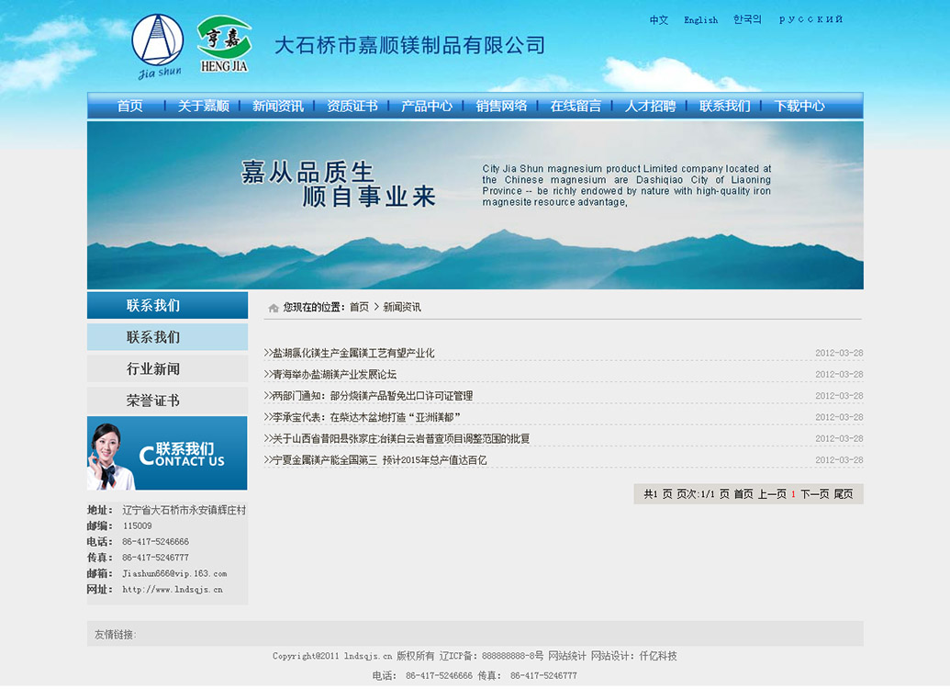Select 在线留言 in the nav bar
Image resolution: width=950 pixels, height=689 pixels.
pos(576,106)
